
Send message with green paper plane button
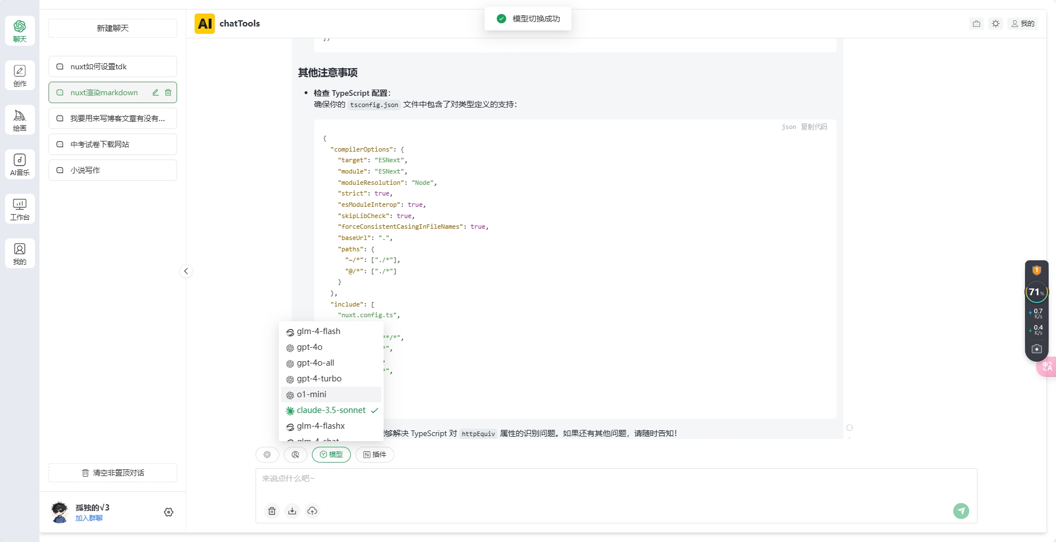click(961, 511)
